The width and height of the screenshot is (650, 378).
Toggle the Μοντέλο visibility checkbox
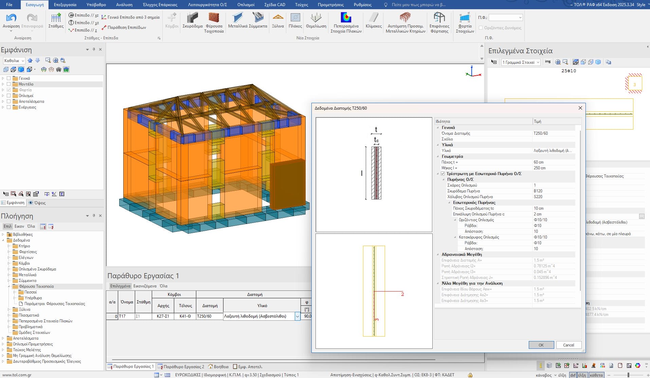tap(9, 84)
